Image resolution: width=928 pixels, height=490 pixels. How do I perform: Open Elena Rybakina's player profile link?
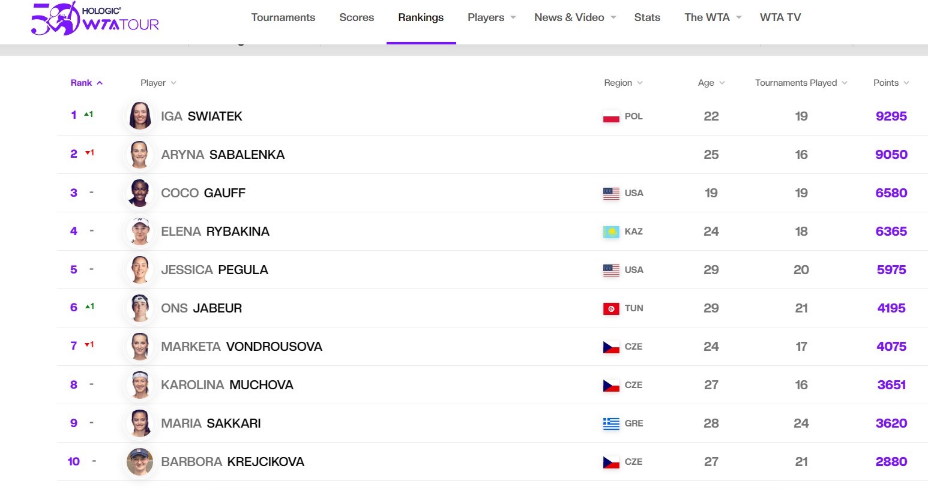[x=215, y=232]
